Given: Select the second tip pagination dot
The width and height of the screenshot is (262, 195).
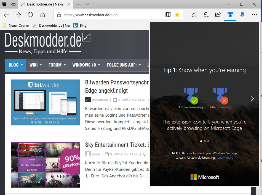Looking at the screenshot, I should pyautogui.click(x=205, y=141).
